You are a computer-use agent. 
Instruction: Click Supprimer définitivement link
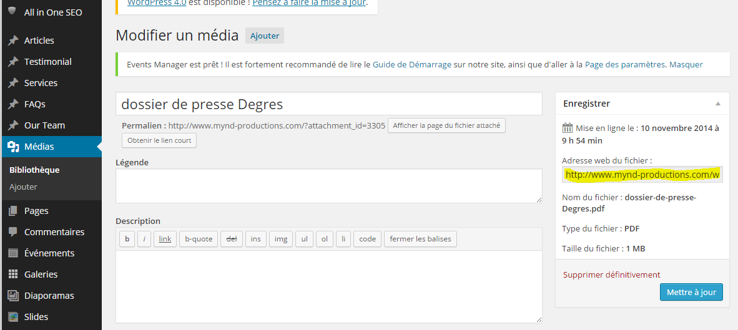click(611, 275)
